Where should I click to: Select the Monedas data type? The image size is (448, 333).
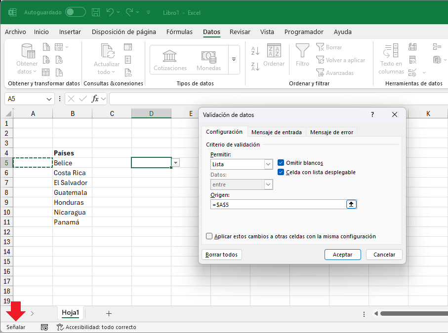208,60
